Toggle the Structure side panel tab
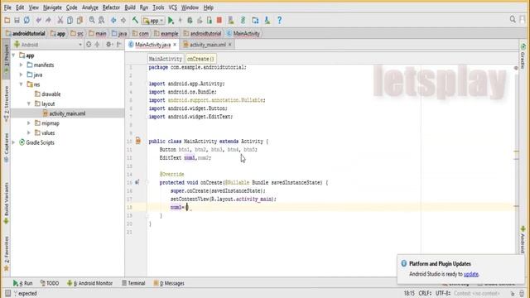 point(6,103)
